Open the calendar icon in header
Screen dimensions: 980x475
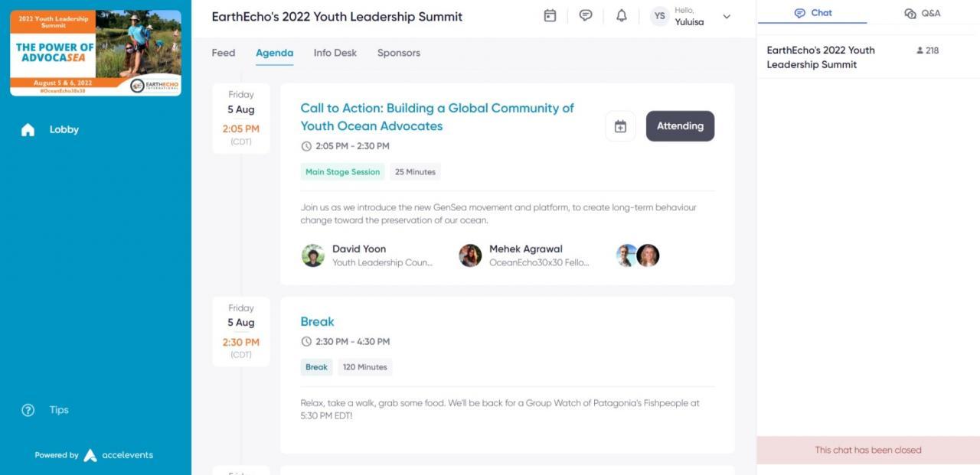click(550, 16)
